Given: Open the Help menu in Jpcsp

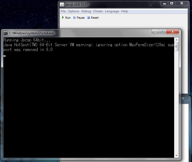Looking at the screenshot, I should [x=125, y=11].
